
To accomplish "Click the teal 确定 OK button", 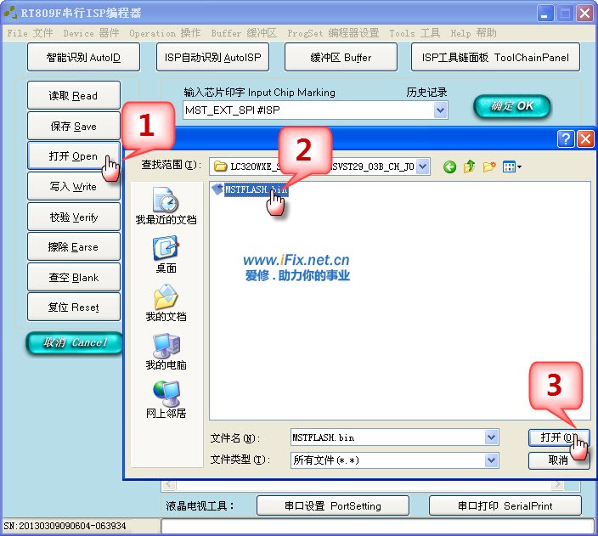I will pos(512,106).
